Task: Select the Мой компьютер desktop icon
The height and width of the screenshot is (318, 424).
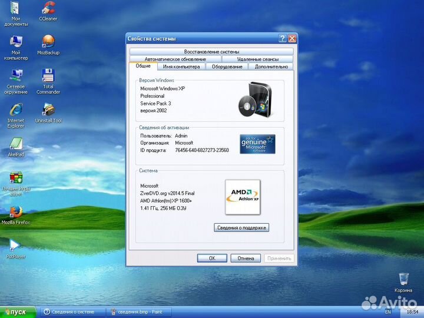Action: pos(16,48)
